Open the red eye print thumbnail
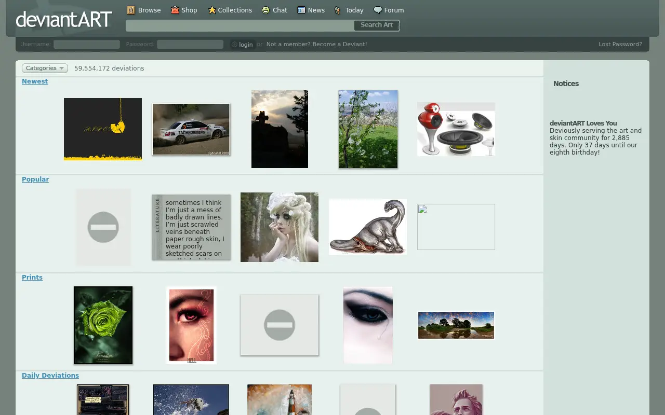Image resolution: width=665 pixels, height=415 pixels. [191, 325]
